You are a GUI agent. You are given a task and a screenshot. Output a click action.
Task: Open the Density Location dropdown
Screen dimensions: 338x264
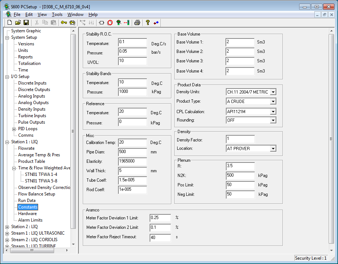click(x=273, y=149)
